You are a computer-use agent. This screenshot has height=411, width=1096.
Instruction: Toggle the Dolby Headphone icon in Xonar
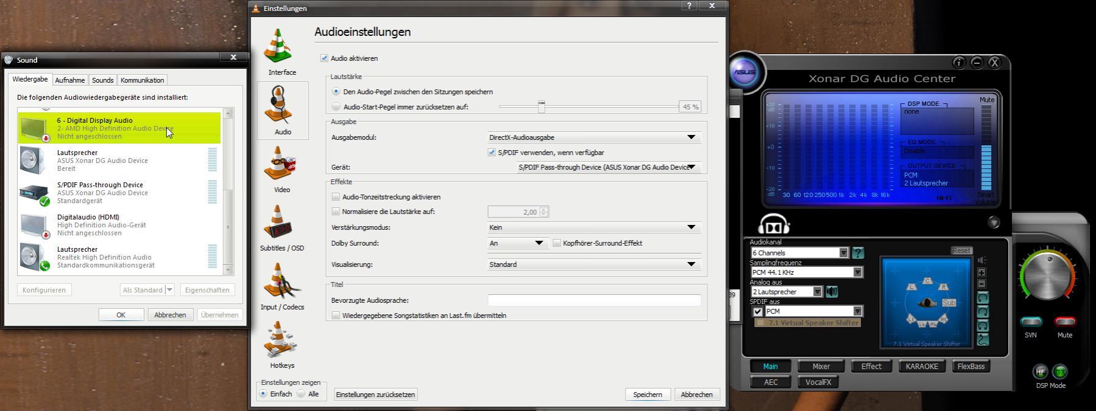(x=774, y=225)
